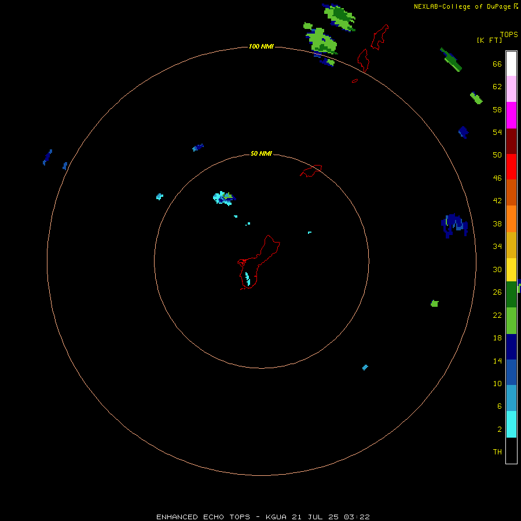Image resolution: width=521 pixels, height=521 pixels.
Task: Click the 22 legend value
Action: coord(497,315)
